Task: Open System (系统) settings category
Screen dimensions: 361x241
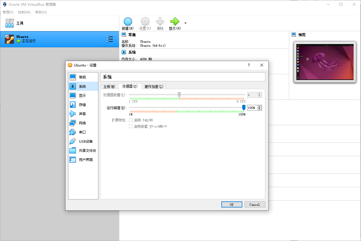Action: pyautogui.click(x=83, y=86)
